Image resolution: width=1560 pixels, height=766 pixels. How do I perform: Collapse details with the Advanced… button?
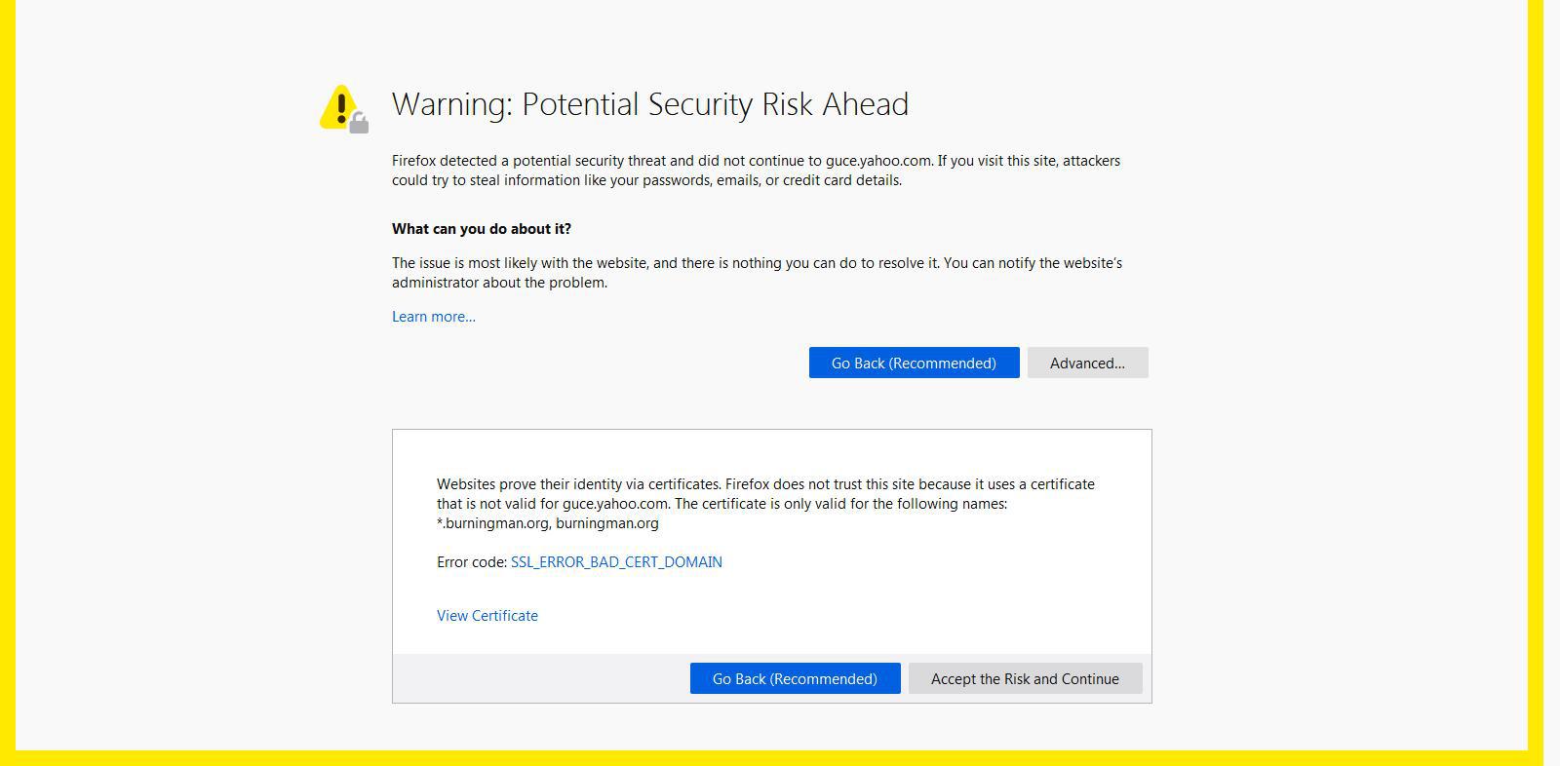coord(1087,363)
